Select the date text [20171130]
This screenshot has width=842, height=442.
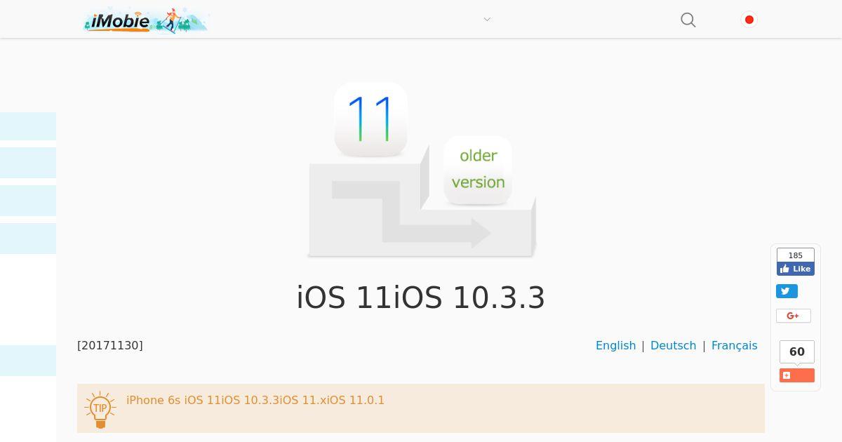110,345
